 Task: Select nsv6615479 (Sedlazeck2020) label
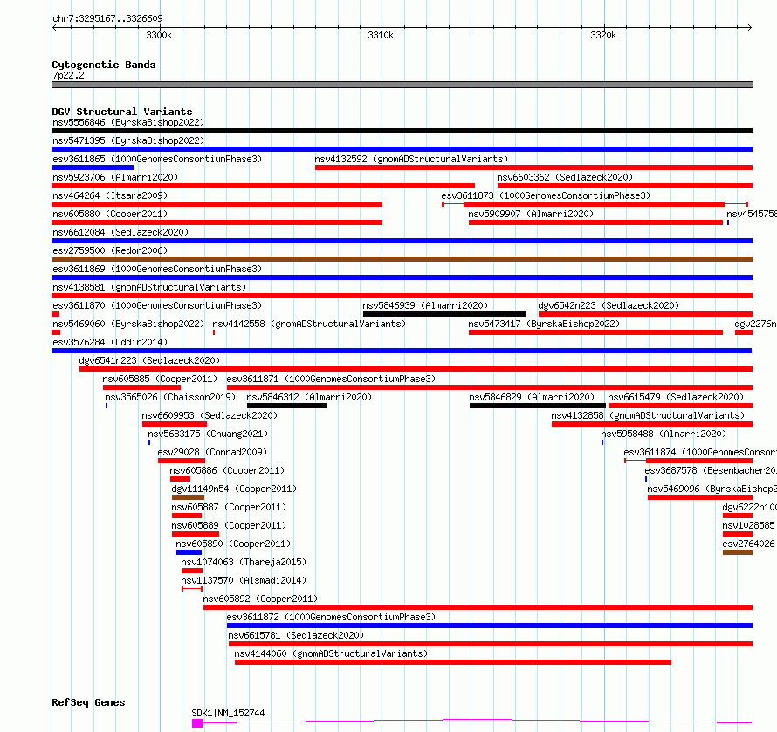676,397
